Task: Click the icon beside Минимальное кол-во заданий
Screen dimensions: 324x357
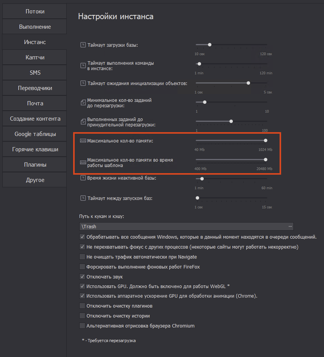Action: pyautogui.click(x=83, y=103)
